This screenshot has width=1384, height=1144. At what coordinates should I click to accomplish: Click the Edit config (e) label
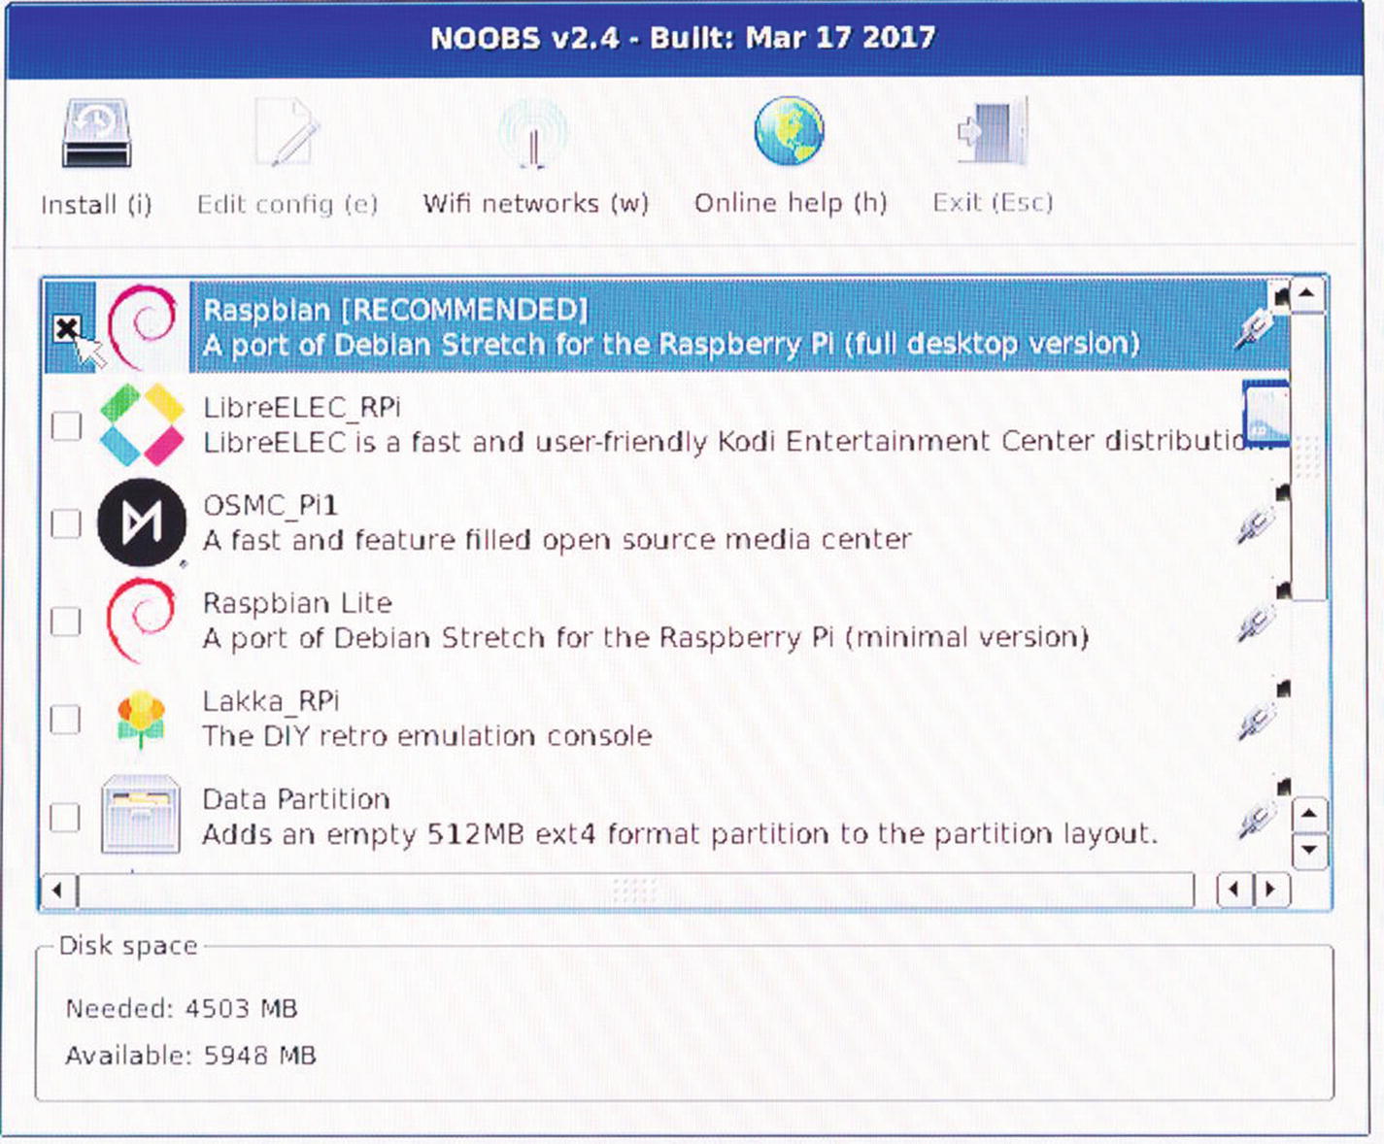(287, 204)
